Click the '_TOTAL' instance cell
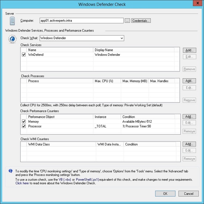Image resolution: width=204 pixels, height=204 pixels. point(100,126)
